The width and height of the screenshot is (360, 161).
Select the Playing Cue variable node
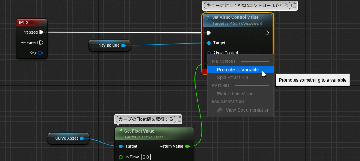(x=110, y=45)
